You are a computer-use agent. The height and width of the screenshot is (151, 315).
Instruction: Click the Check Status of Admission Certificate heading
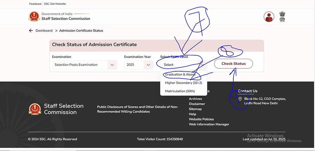(x=94, y=45)
